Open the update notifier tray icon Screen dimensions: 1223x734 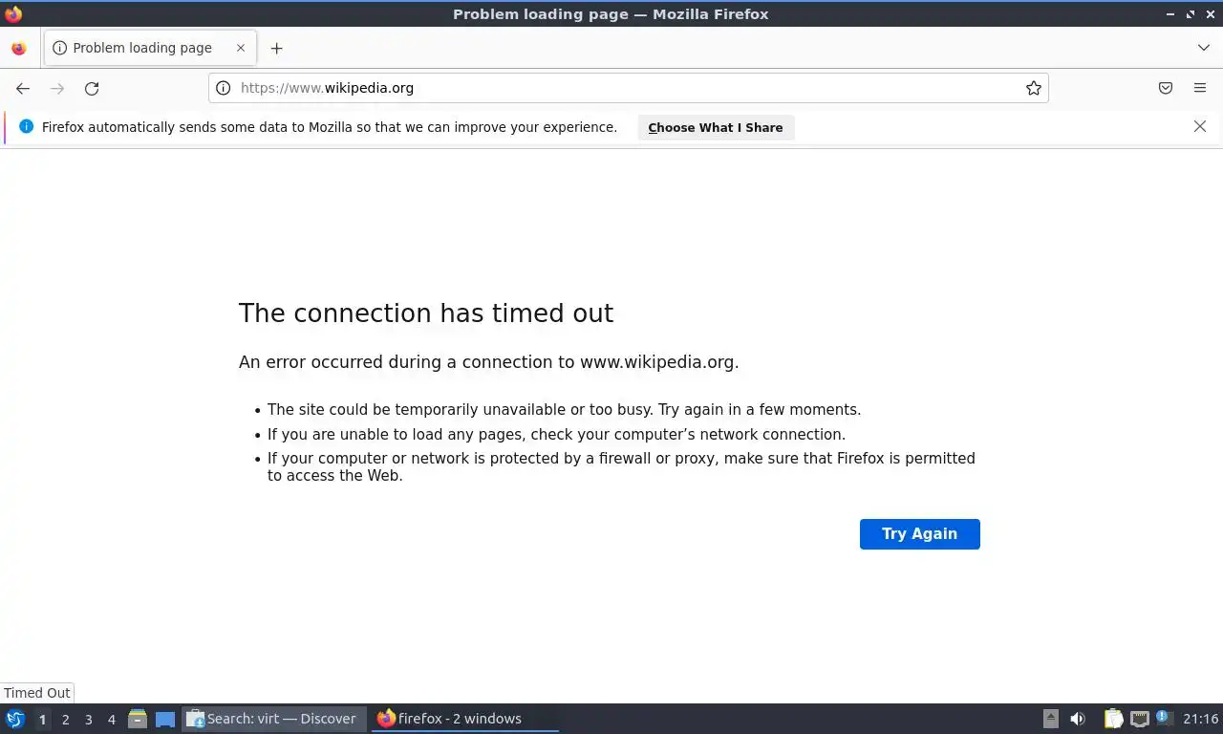point(1165,718)
